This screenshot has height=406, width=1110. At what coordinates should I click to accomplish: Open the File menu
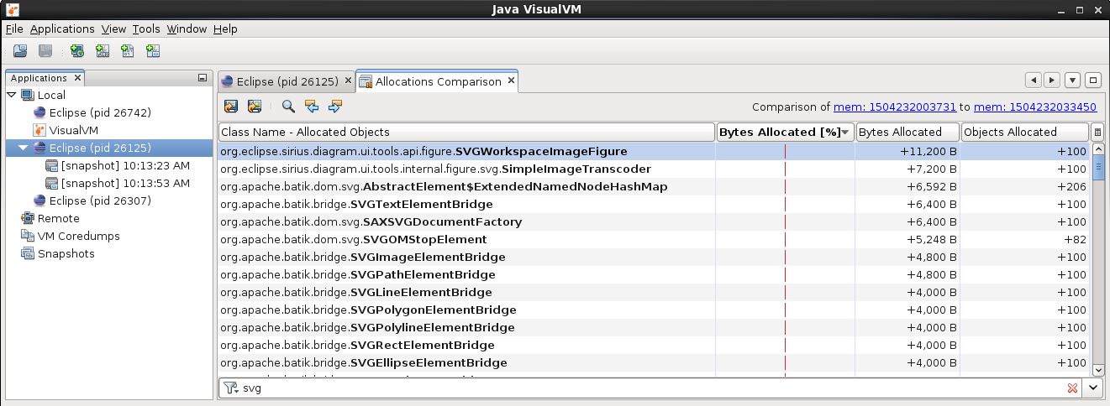click(14, 29)
